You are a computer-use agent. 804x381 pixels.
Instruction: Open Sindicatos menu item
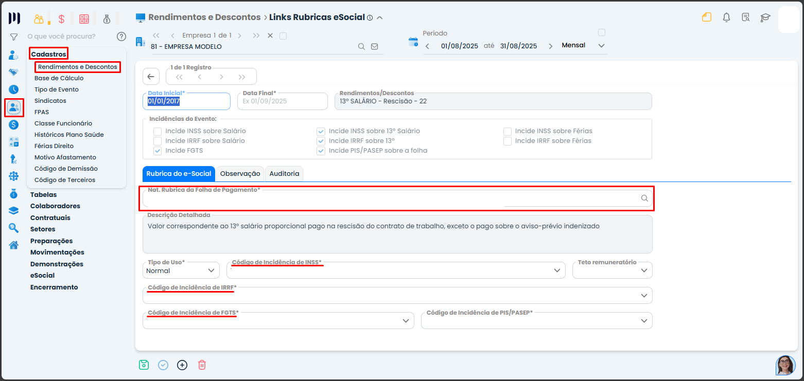[x=50, y=101]
